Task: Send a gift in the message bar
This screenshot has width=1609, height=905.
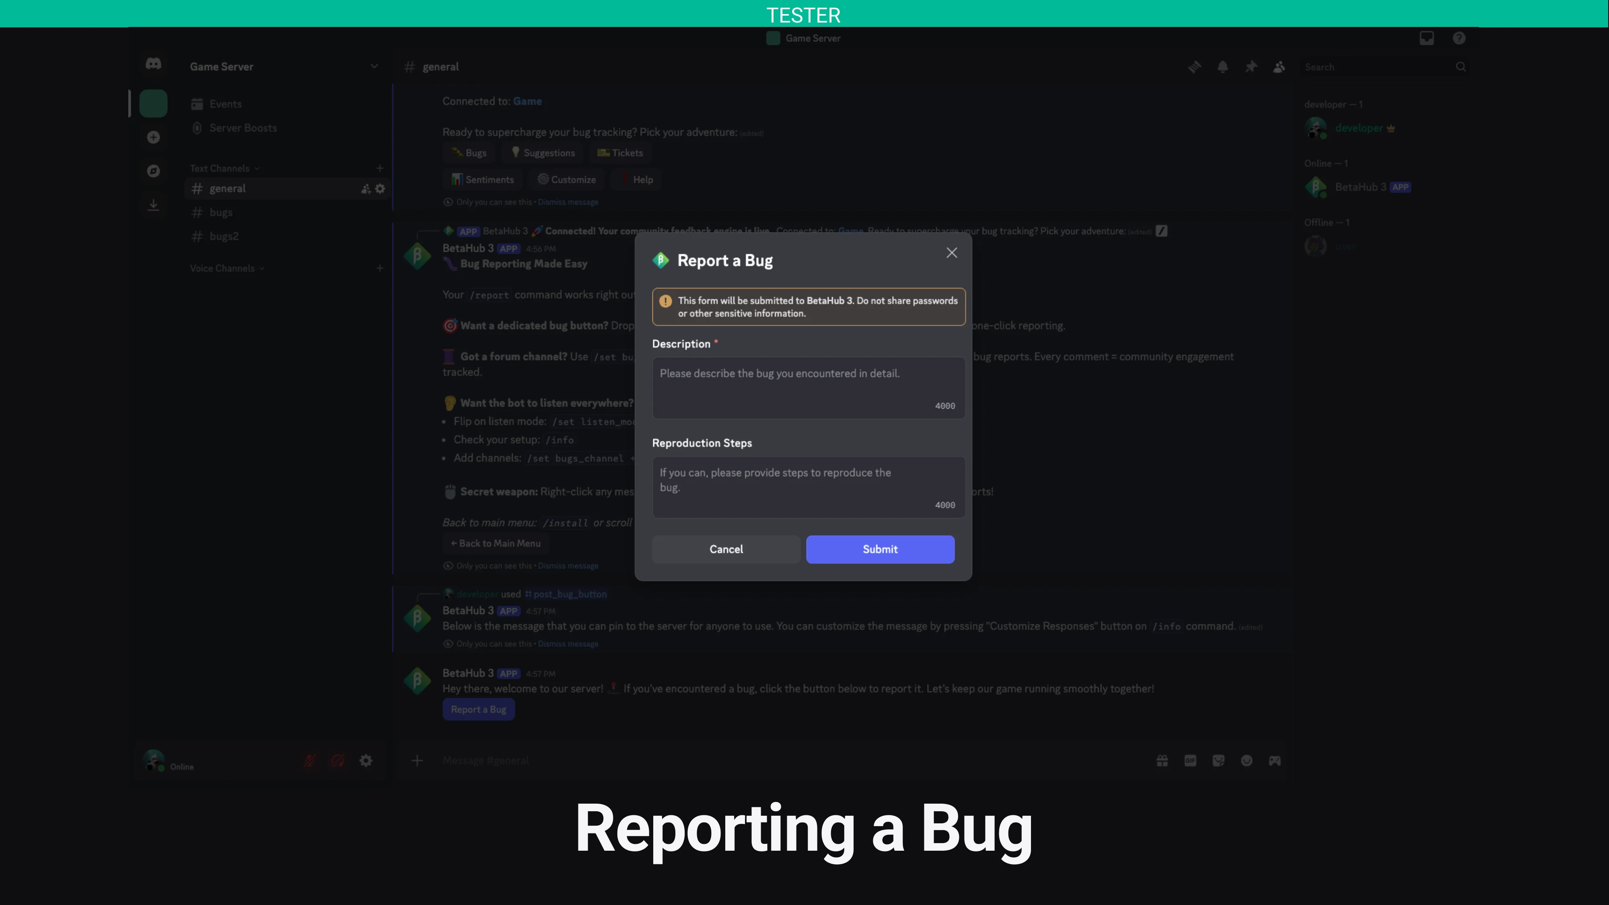Action: click(x=1162, y=761)
